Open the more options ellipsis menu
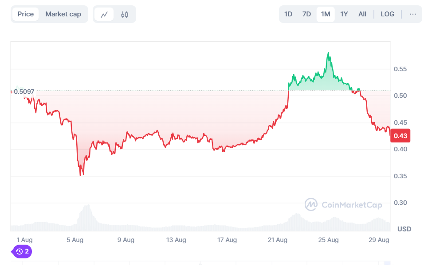 pos(413,14)
